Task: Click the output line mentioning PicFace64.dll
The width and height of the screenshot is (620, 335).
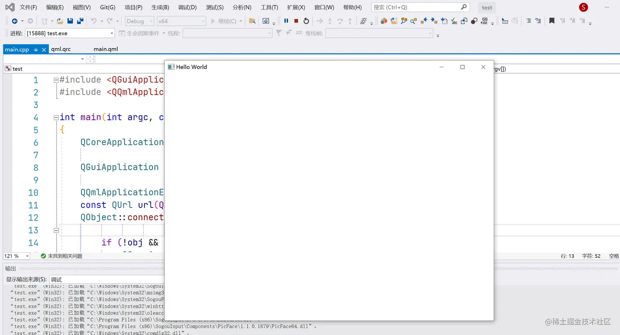Action: coord(164,326)
